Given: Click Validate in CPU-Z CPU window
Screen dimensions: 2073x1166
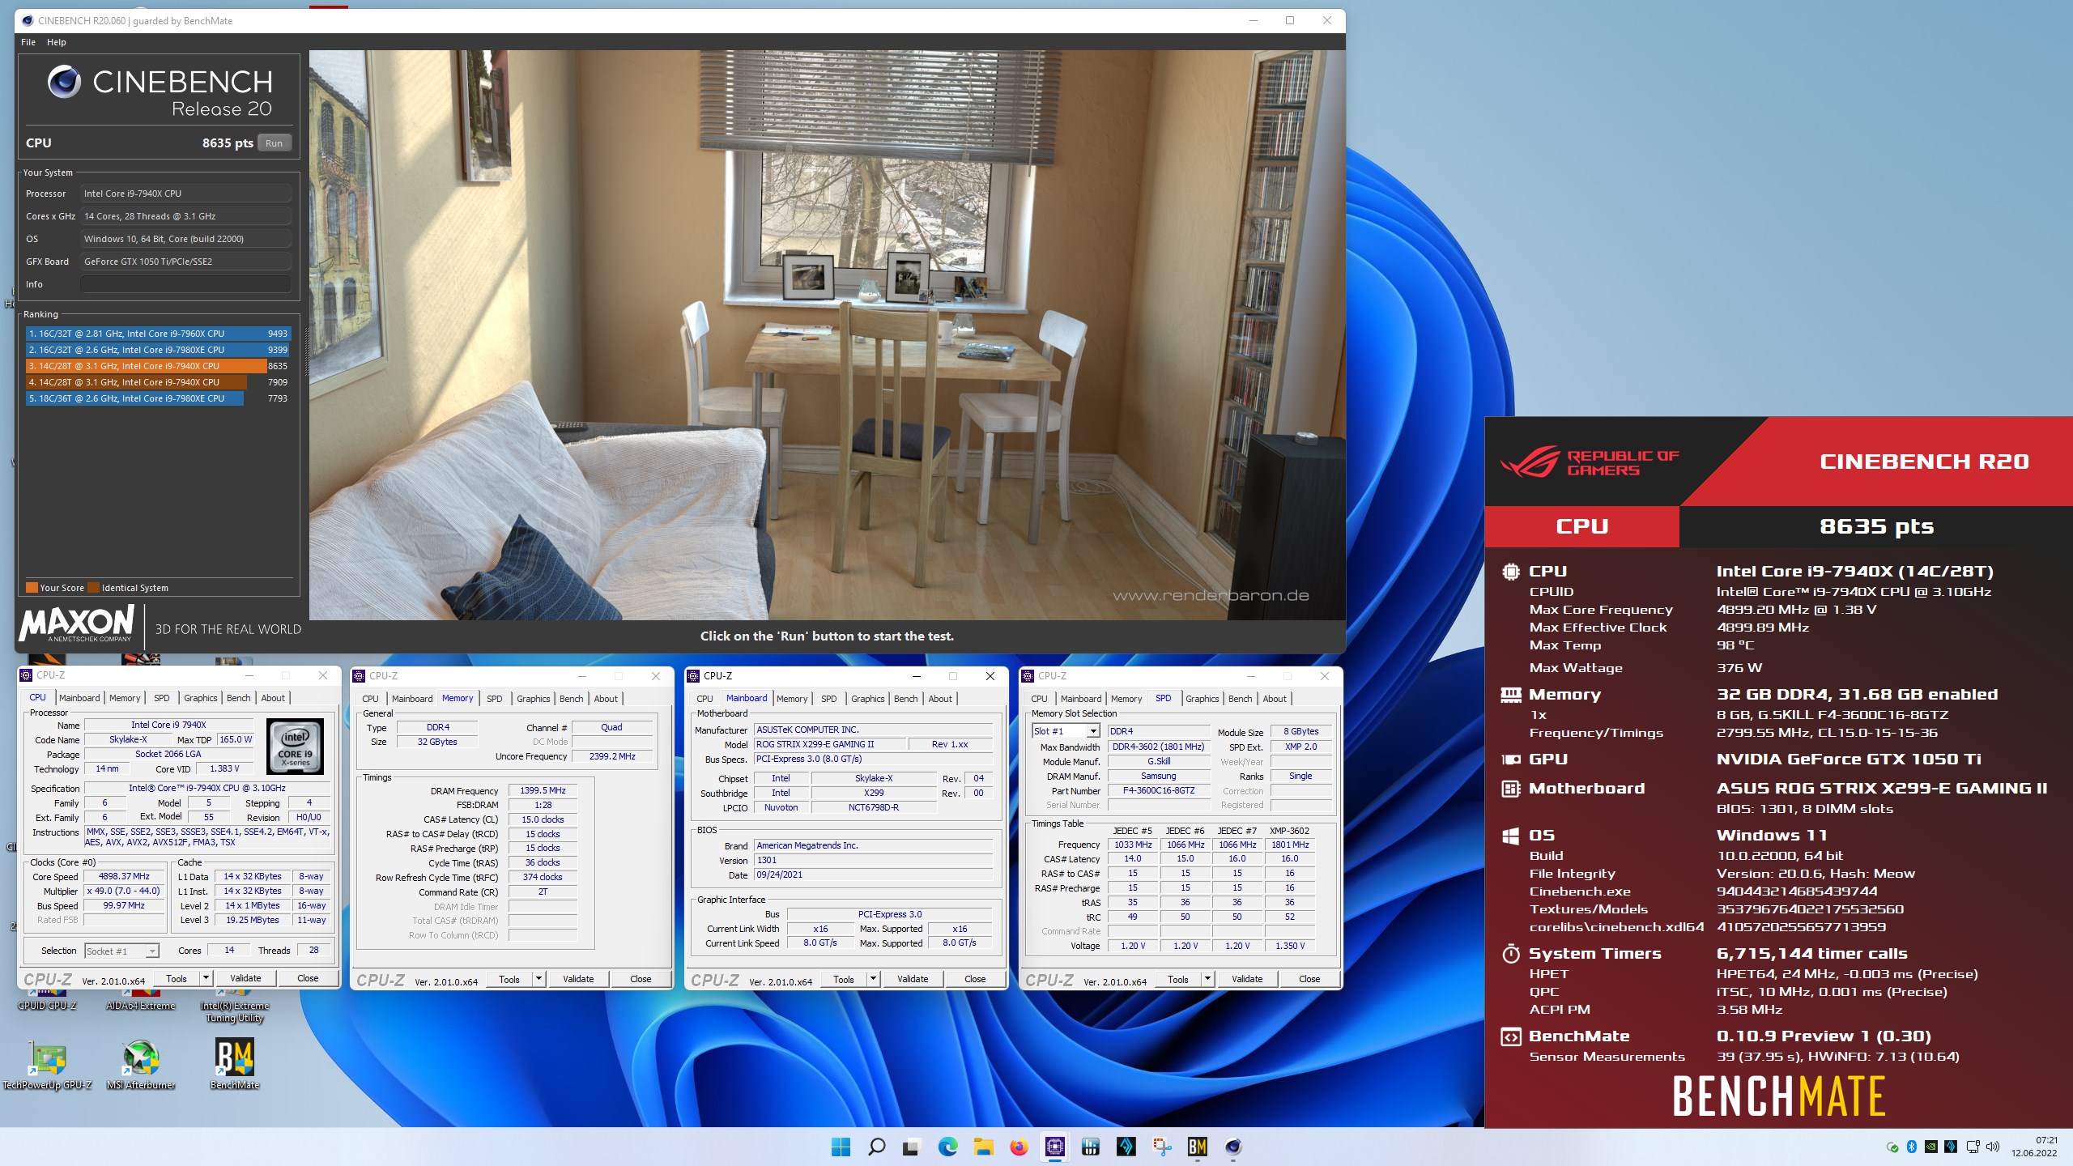Looking at the screenshot, I should (245, 978).
